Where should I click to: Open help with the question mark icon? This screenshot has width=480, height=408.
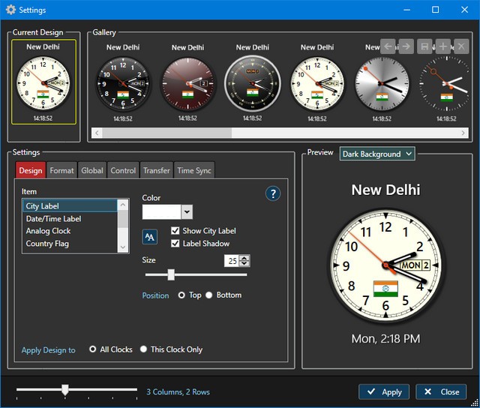tap(273, 194)
